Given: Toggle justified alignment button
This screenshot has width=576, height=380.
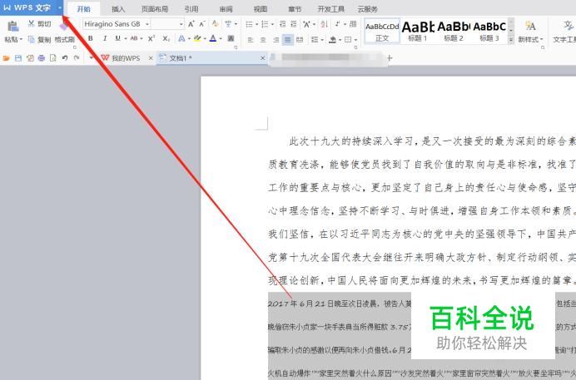Looking at the screenshot, I should point(288,39).
